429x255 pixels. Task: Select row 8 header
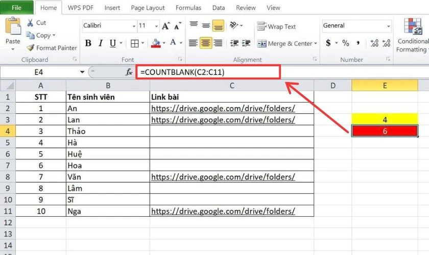tap(8, 177)
